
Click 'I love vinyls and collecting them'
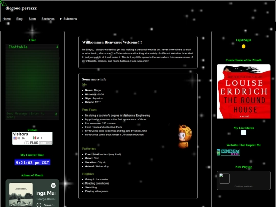tap(103, 127)
